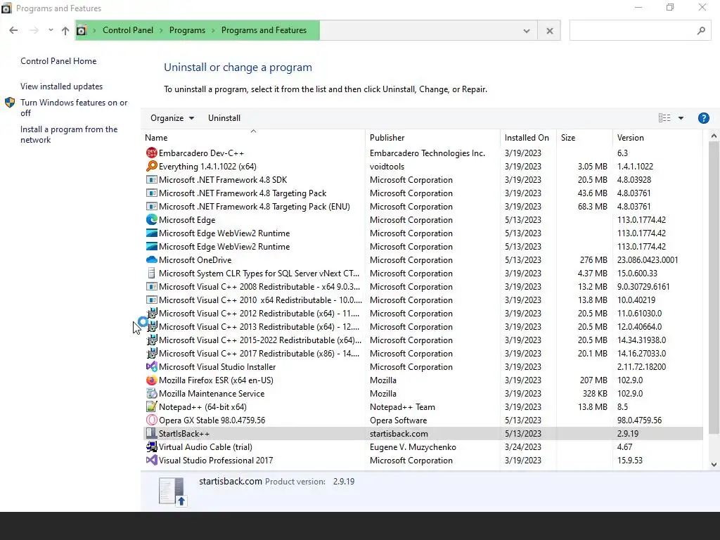
Task: Open the Organize dropdown menu
Action: pos(172,118)
